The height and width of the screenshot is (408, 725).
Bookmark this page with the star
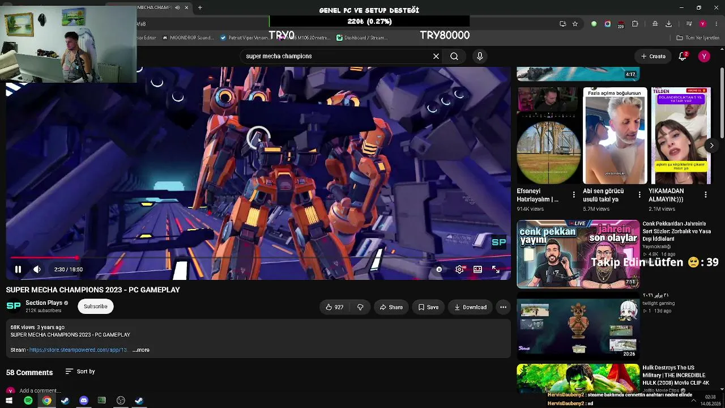pyautogui.click(x=575, y=24)
